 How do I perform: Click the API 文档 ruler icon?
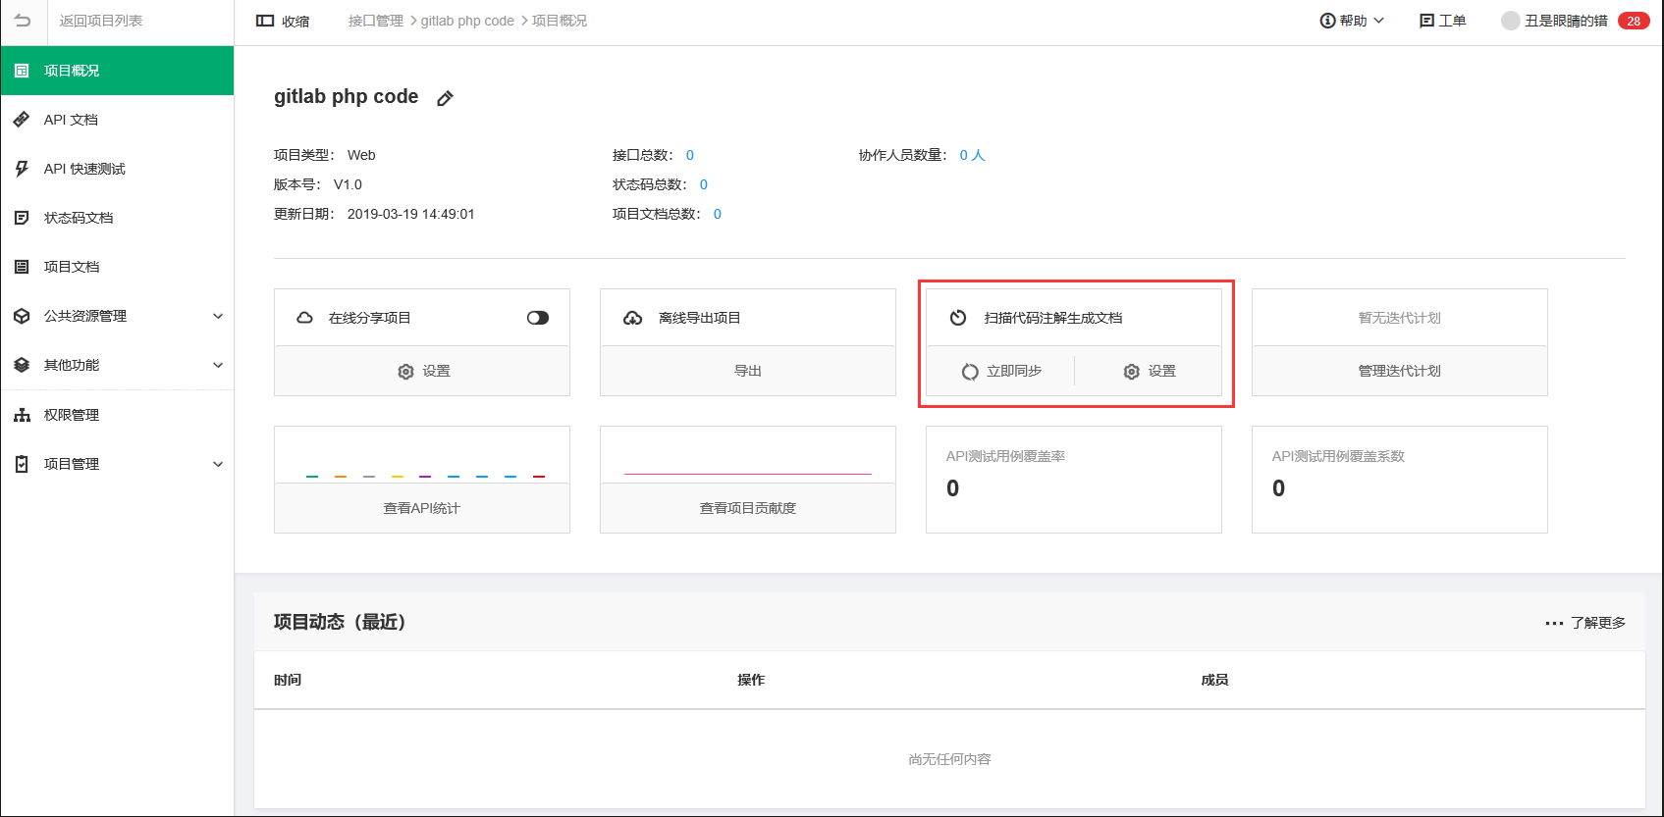(22, 120)
